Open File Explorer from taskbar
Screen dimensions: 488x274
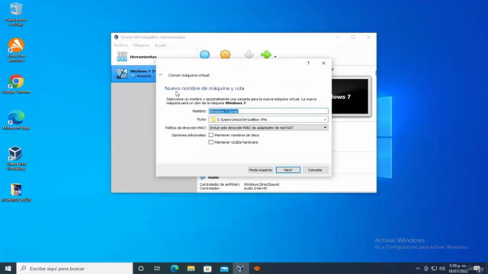[191, 269]
